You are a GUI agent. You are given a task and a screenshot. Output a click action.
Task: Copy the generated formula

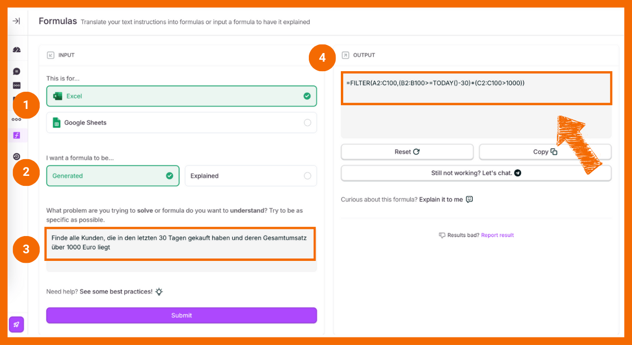tap(545, 152)
